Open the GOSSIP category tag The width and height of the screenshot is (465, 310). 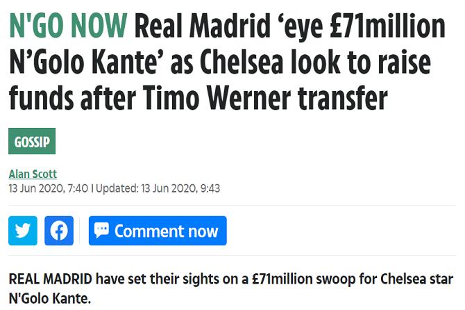tap(32, 141)
